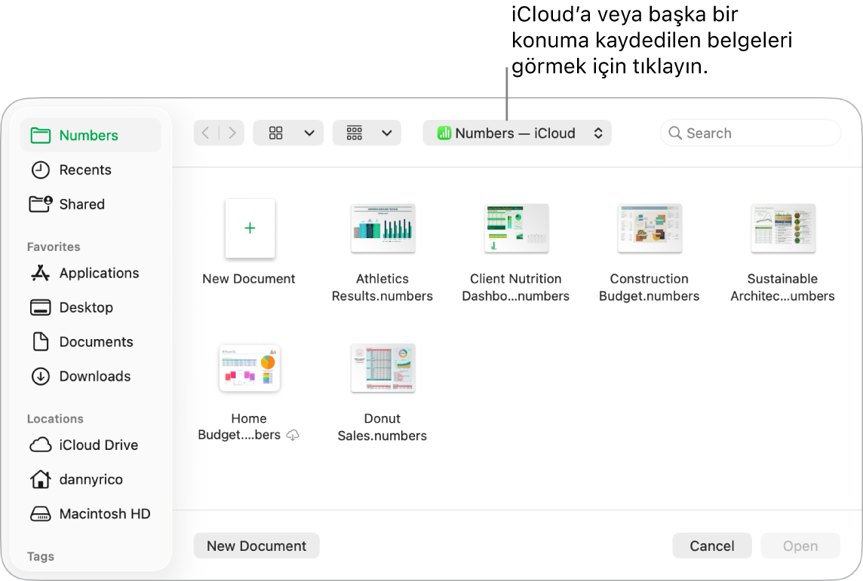863x581 pixels.
Task: Open the Numbers — iCloud location popup
Action: tap(517, 133)
